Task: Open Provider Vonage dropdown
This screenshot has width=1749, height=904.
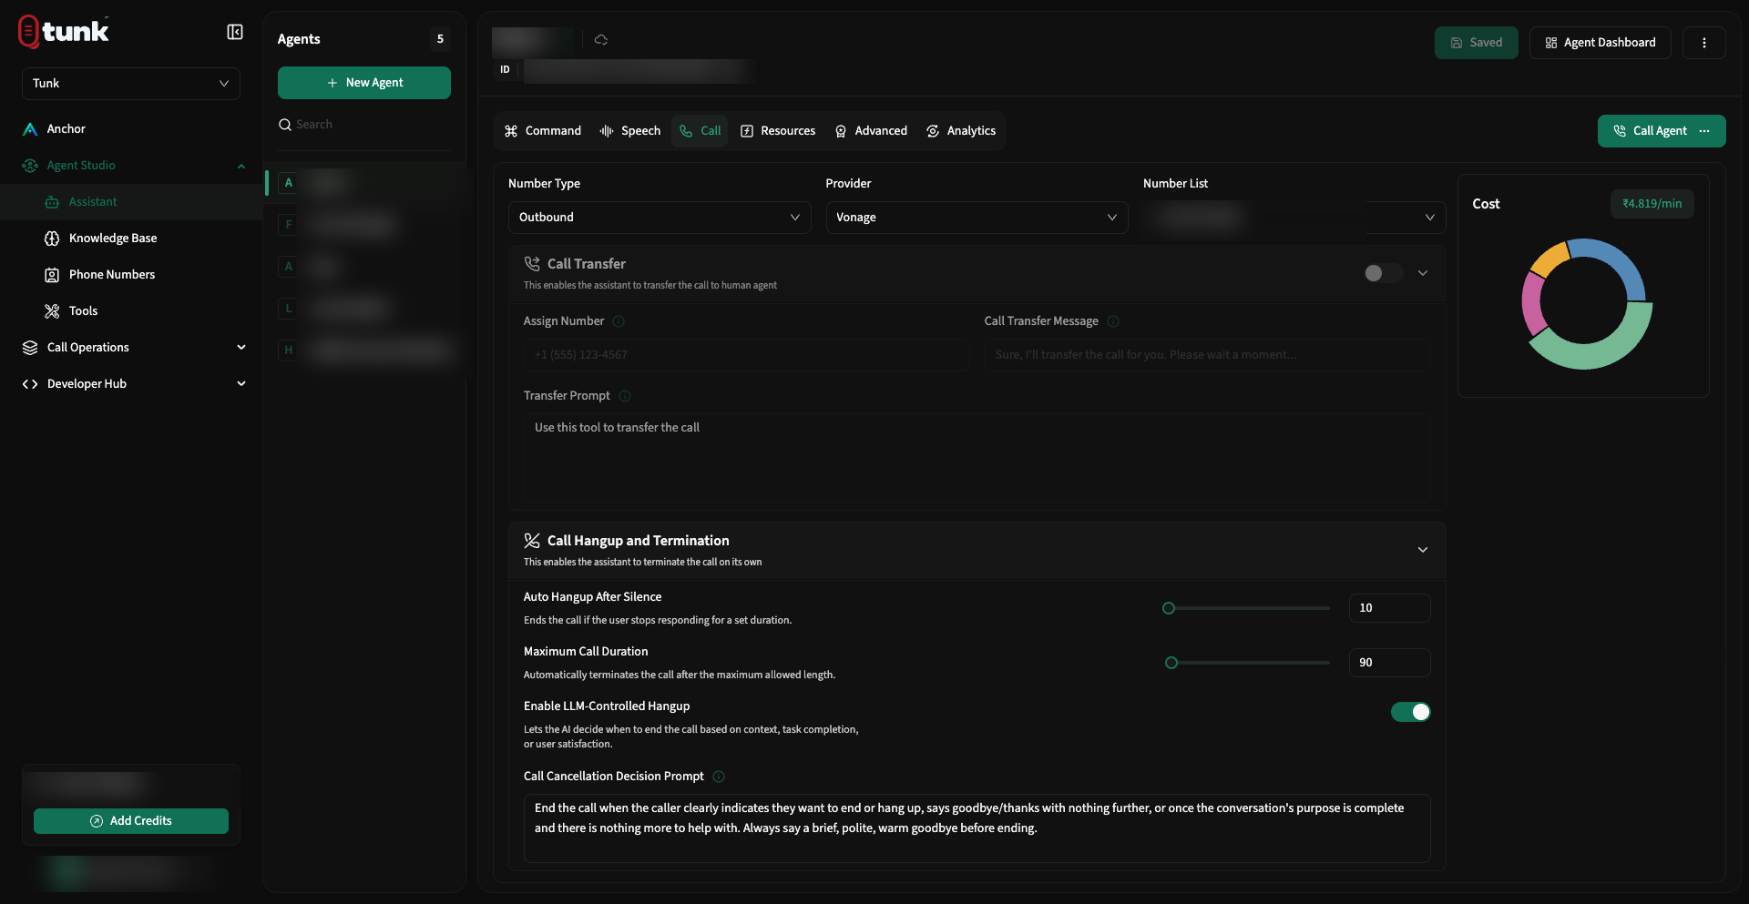Action: (x=977, y=218)
